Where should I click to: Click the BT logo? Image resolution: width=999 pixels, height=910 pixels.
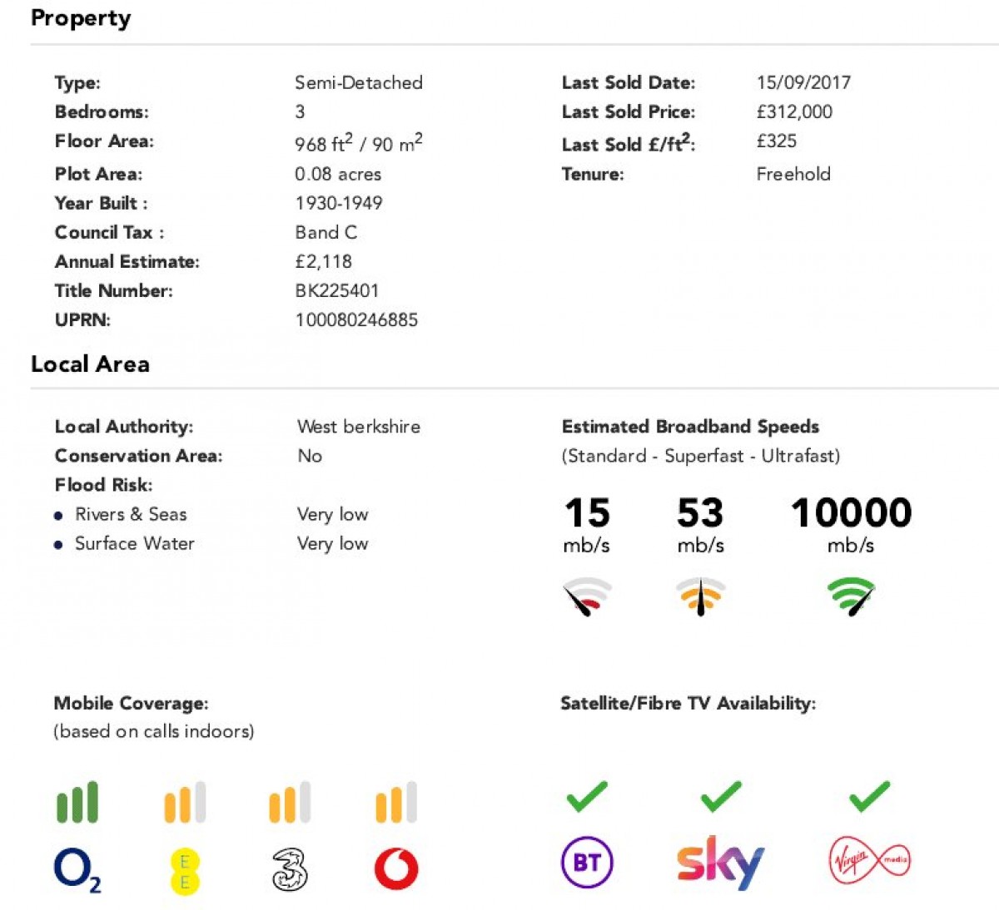(x=587, y=863)
